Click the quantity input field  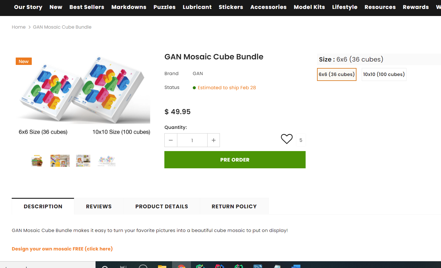[192, 140]
